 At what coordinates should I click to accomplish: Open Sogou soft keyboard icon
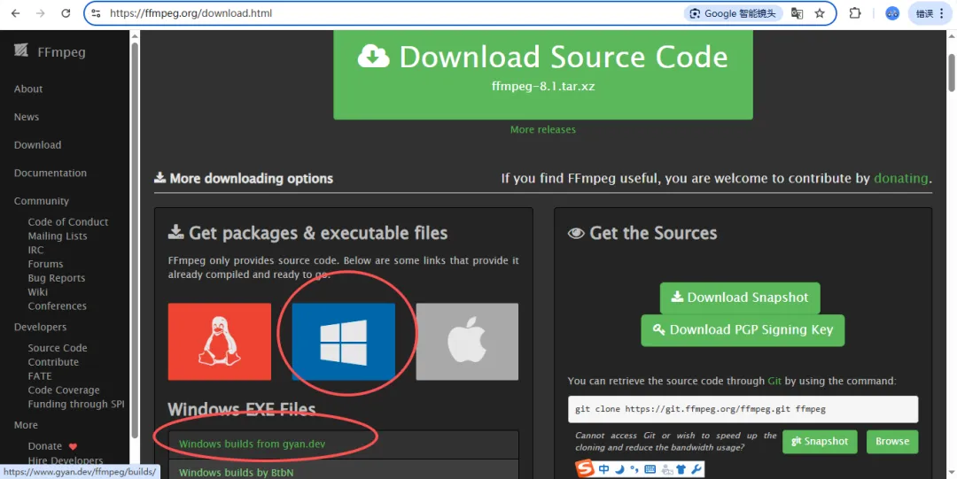[x=650, y=469]
